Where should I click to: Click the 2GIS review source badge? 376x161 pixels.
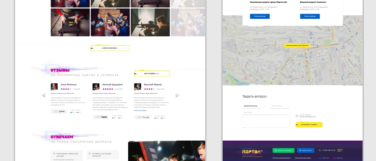click(59, 111)
